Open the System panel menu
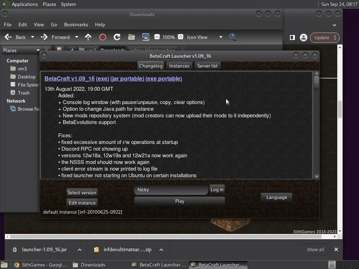Viewport: 359px width, 269px height. pos(68,4)
